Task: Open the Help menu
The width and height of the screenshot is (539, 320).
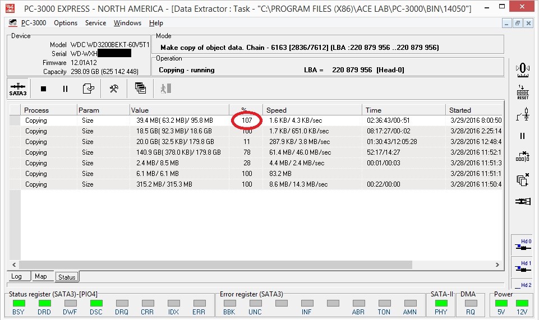Action: click(156, 23)
